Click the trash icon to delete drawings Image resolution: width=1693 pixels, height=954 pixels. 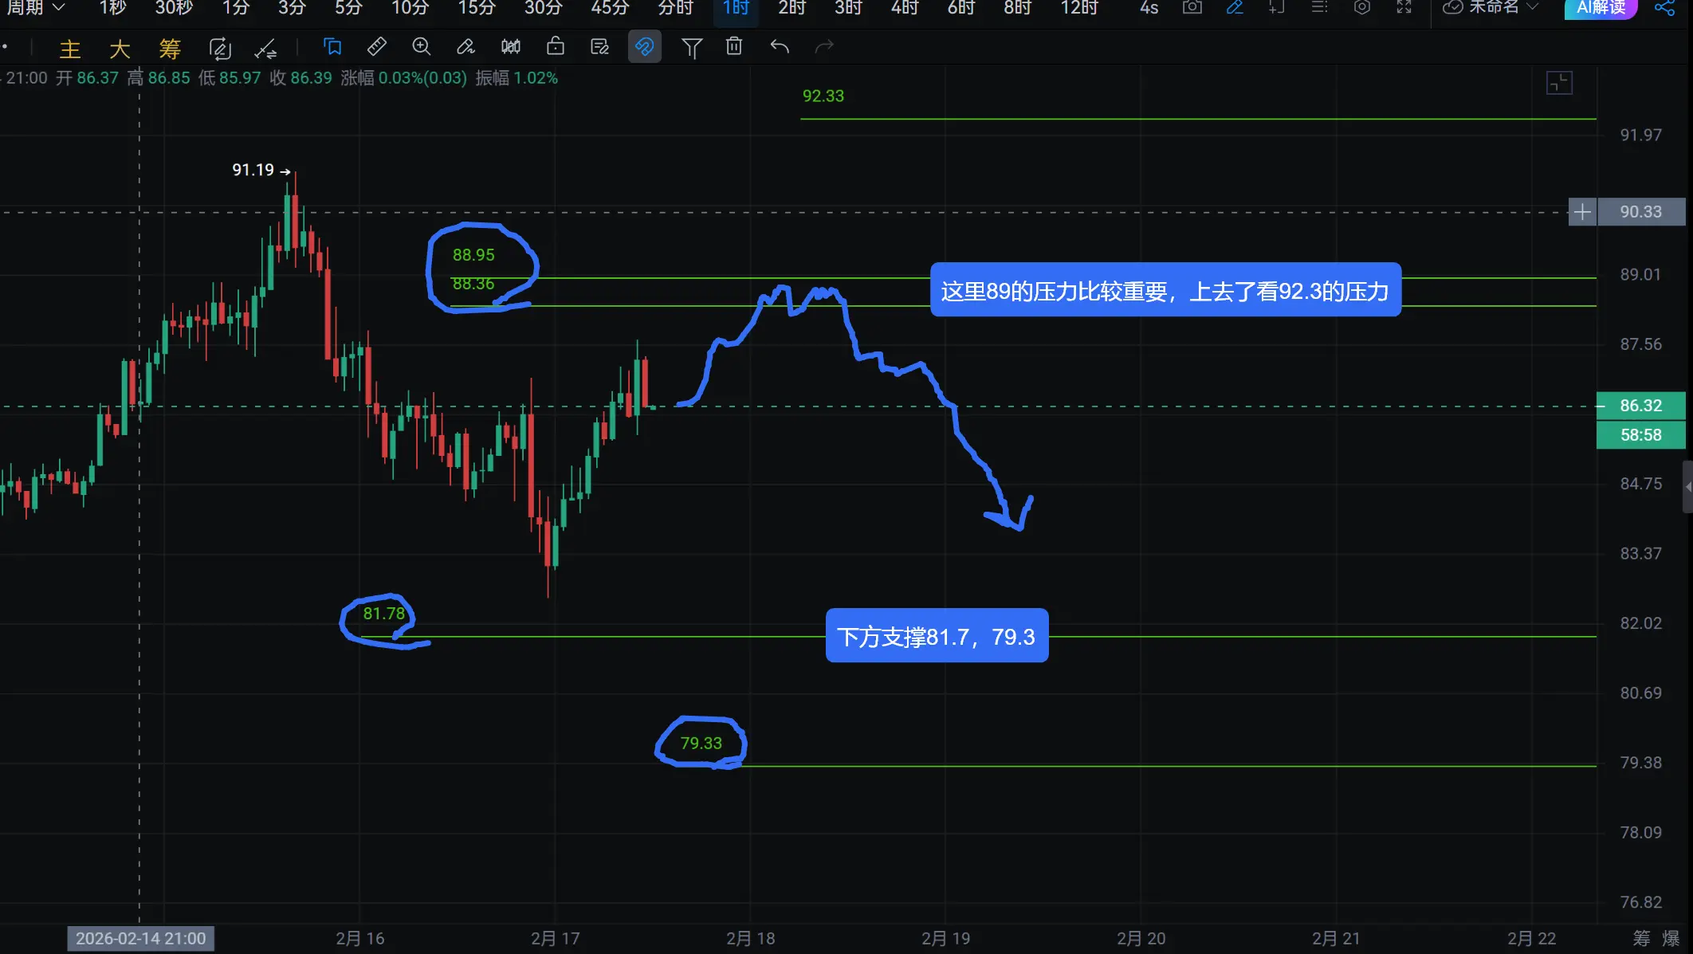point(734,47)
